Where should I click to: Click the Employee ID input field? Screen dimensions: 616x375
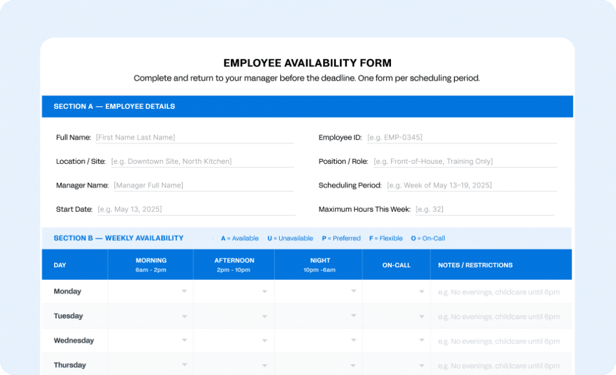click(x=461, y=138)
